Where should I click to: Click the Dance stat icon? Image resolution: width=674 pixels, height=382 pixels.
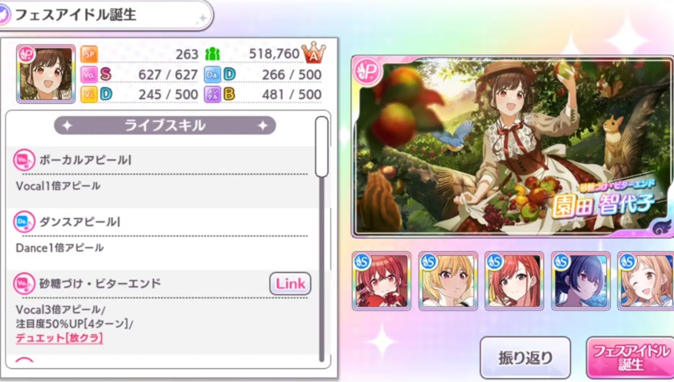[x=212, y=75]
